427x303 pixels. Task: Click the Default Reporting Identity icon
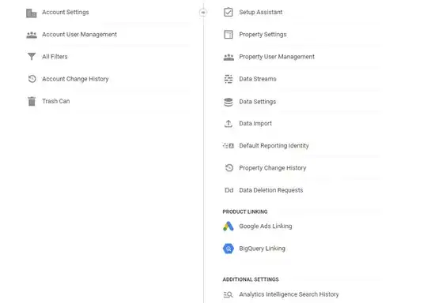tap(229, 146)
